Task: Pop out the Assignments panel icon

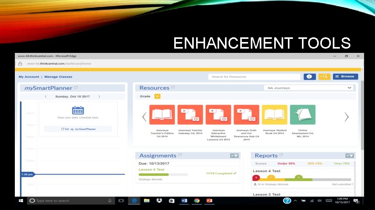Action: pyautogui.click(x=180, y=155)
